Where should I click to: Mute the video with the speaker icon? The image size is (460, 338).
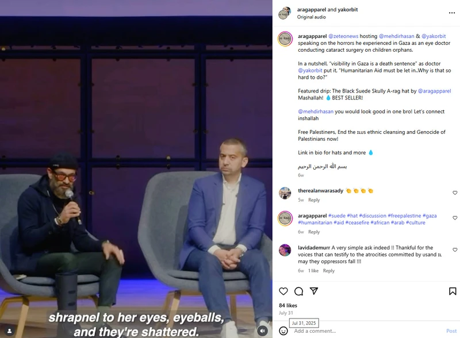click(263, 331)
